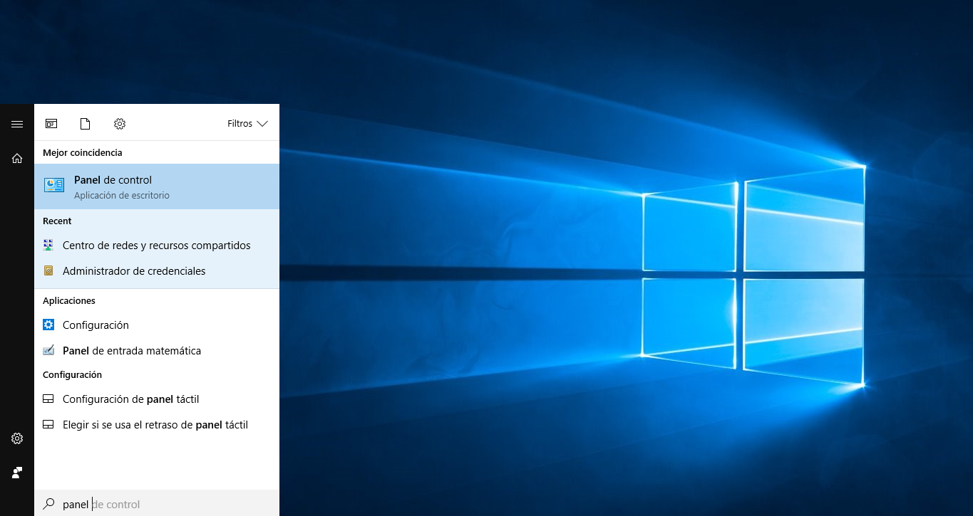Click the math input panel icon
973x516 pixels.
coord(48,351)
